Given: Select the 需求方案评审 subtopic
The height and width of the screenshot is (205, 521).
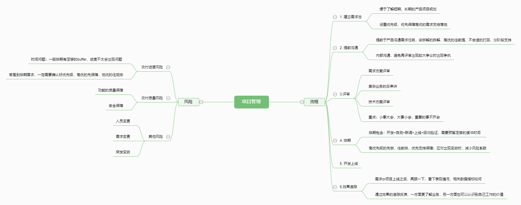Looking at the screenshot, I should tap(379, 71).
